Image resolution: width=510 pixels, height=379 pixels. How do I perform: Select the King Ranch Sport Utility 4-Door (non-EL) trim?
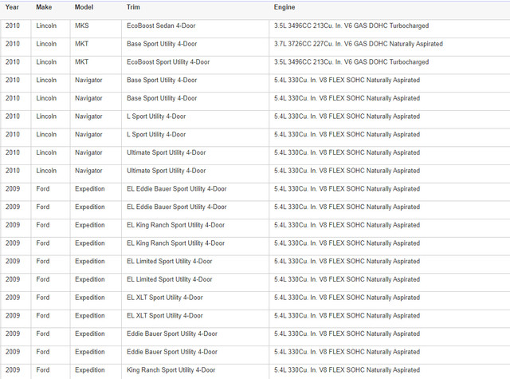171,370
